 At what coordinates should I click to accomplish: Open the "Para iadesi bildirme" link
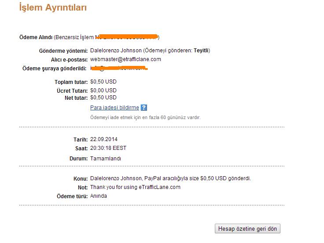point(114,108)
